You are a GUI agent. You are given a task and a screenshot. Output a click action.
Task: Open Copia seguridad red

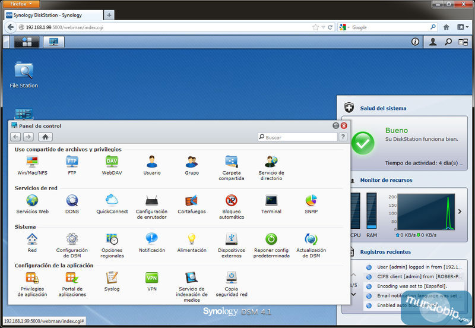pos(232,284)
